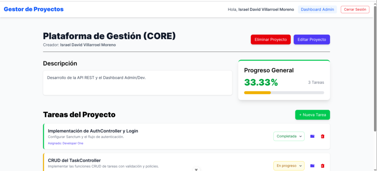377x171 pixels.
Task: Click the yellow general progress bar
Action: point(258,93)
